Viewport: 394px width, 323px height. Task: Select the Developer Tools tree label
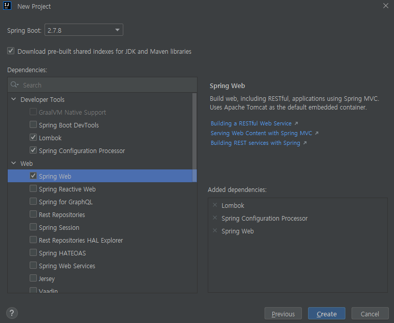(42, 100)
